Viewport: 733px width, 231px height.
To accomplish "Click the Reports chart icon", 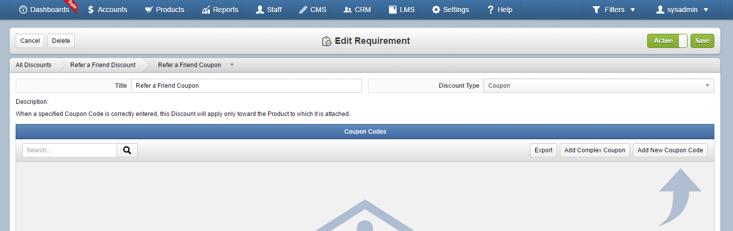I will [205, 10].
